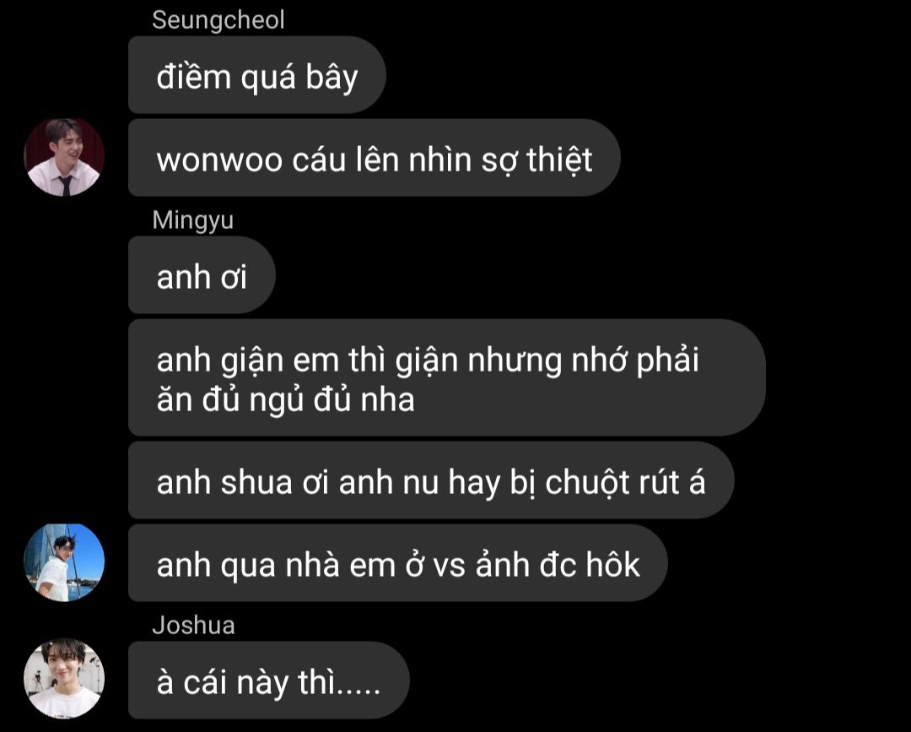Click the word "hôk" in Mingyu's last message

(612, 564)
